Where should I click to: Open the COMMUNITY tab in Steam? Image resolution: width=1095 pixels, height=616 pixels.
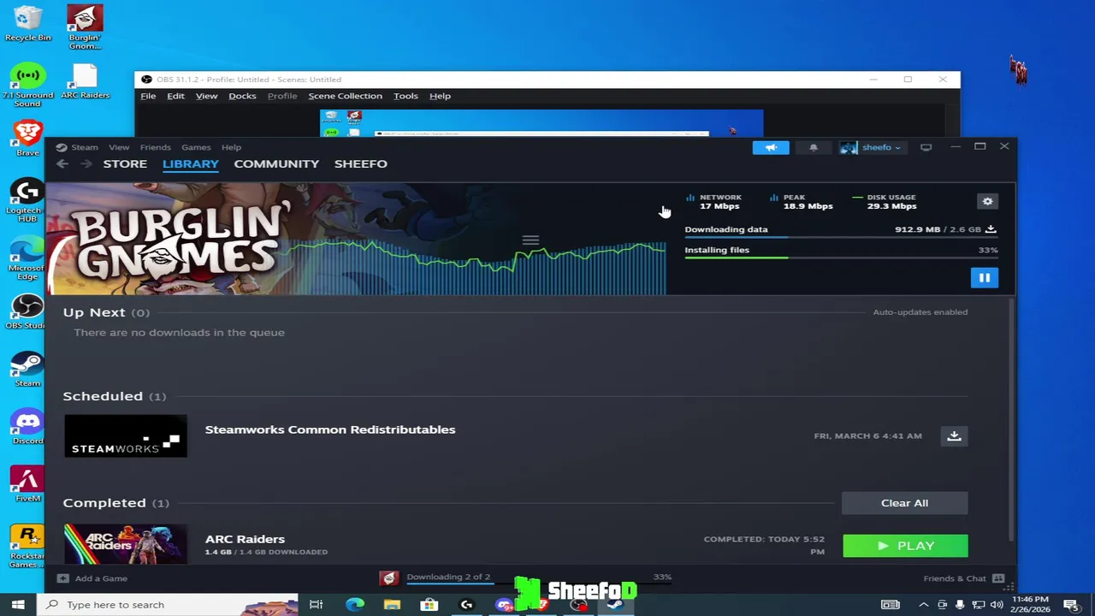pyautogui.click(x=276, y=163)
